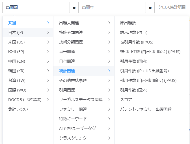Image resolution: width=190 pixels, height=144 pixels.
Task: Open the 特許分類関連 submenu
Action: (84, 32)
